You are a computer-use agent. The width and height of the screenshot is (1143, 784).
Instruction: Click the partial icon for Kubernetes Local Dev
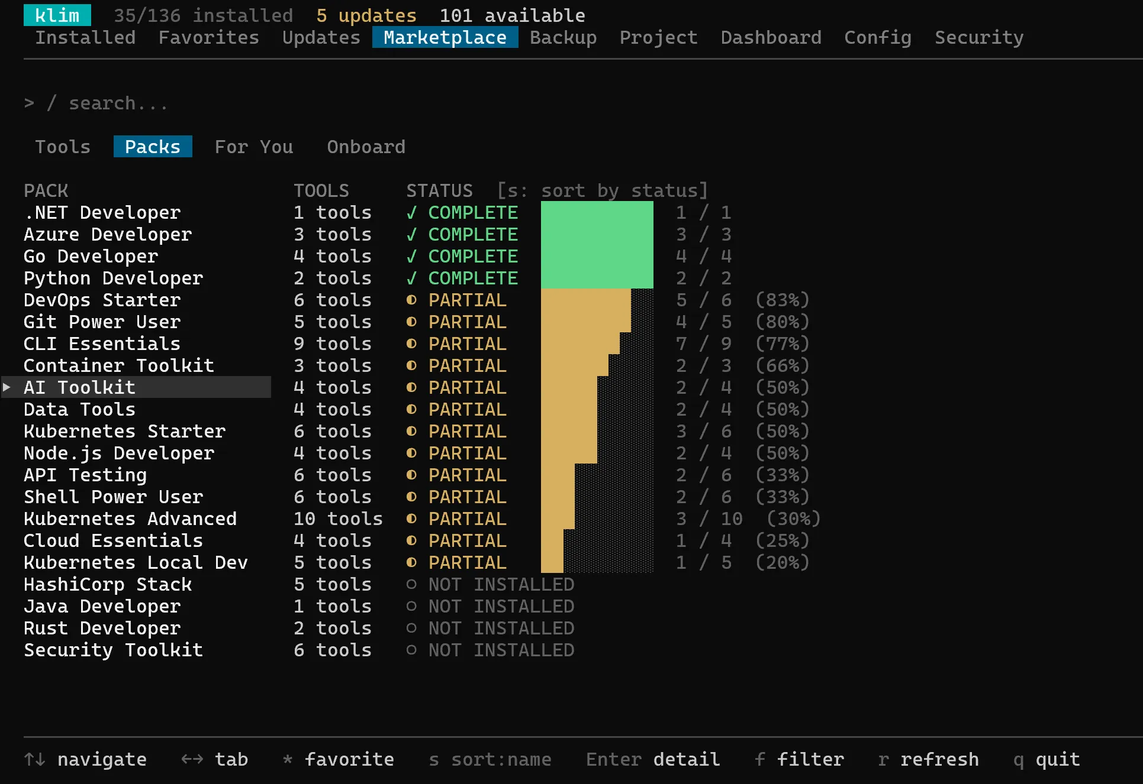click(411, 562)
